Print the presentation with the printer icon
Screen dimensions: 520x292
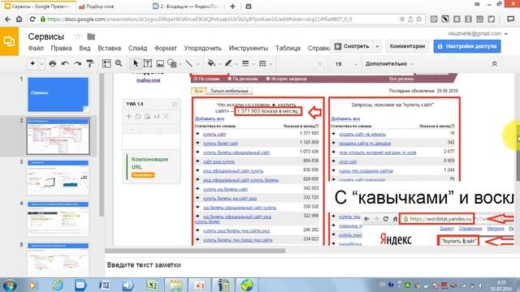pos(52,63)
